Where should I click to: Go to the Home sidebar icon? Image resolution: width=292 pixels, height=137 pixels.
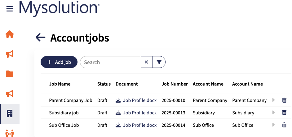pos(10,34)
